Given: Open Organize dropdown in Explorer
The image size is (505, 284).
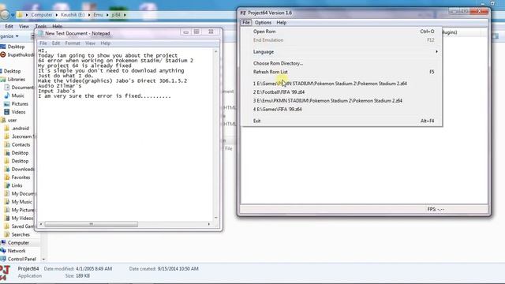Looking at the screenshot, I should click(9, 36).
